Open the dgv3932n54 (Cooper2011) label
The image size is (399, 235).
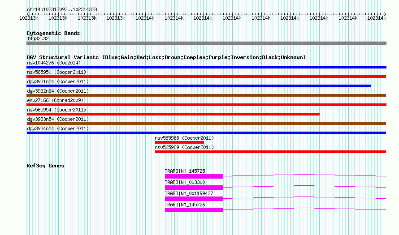pyautogui.click(x=58, y=91)
